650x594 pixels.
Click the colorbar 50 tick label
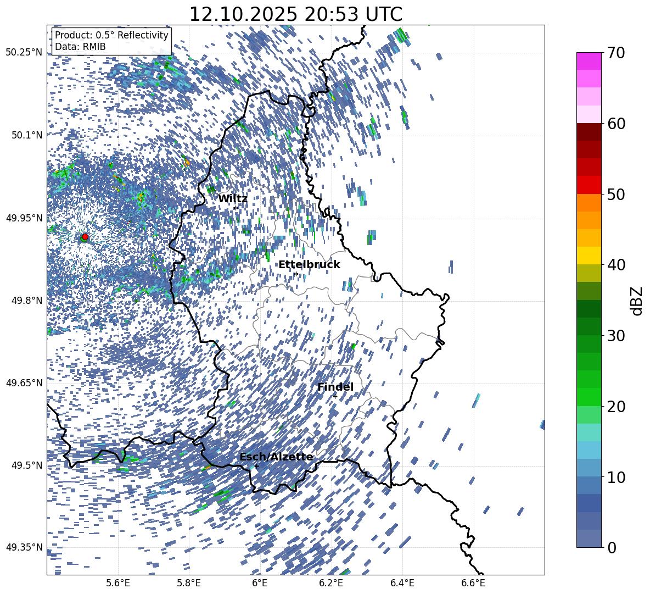click(x=616, y=194)
